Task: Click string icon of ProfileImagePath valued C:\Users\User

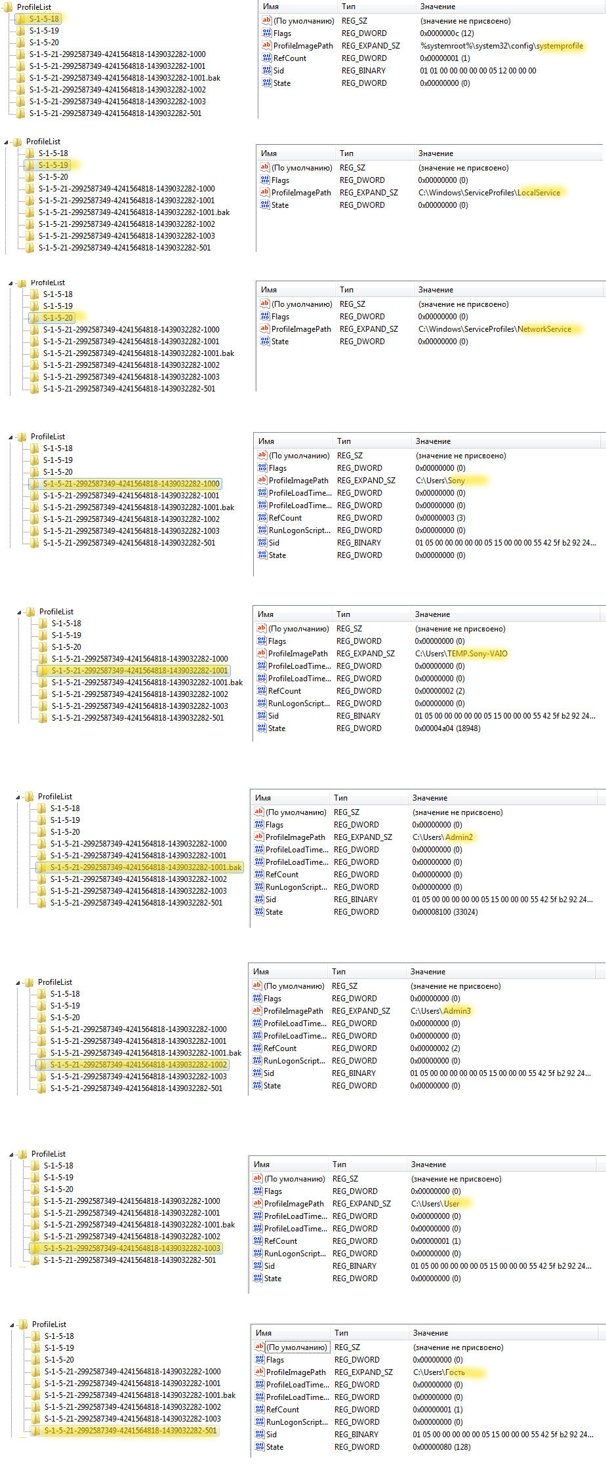Action: pos(258,1204)
